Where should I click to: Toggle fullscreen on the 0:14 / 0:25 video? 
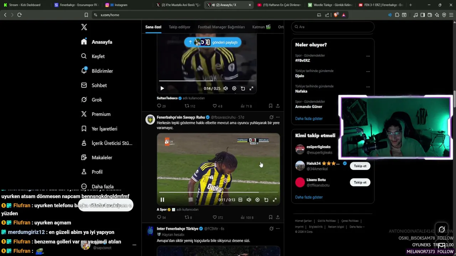click(251, 89)
